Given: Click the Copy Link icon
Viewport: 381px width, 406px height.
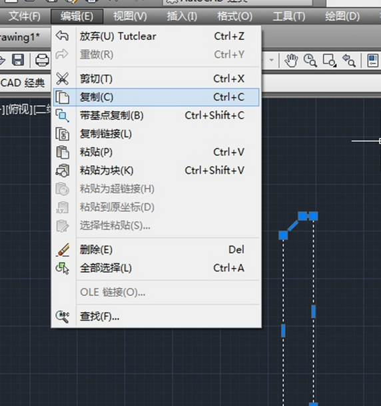Looking at the screenshot, I should click(x=63, y=134).
